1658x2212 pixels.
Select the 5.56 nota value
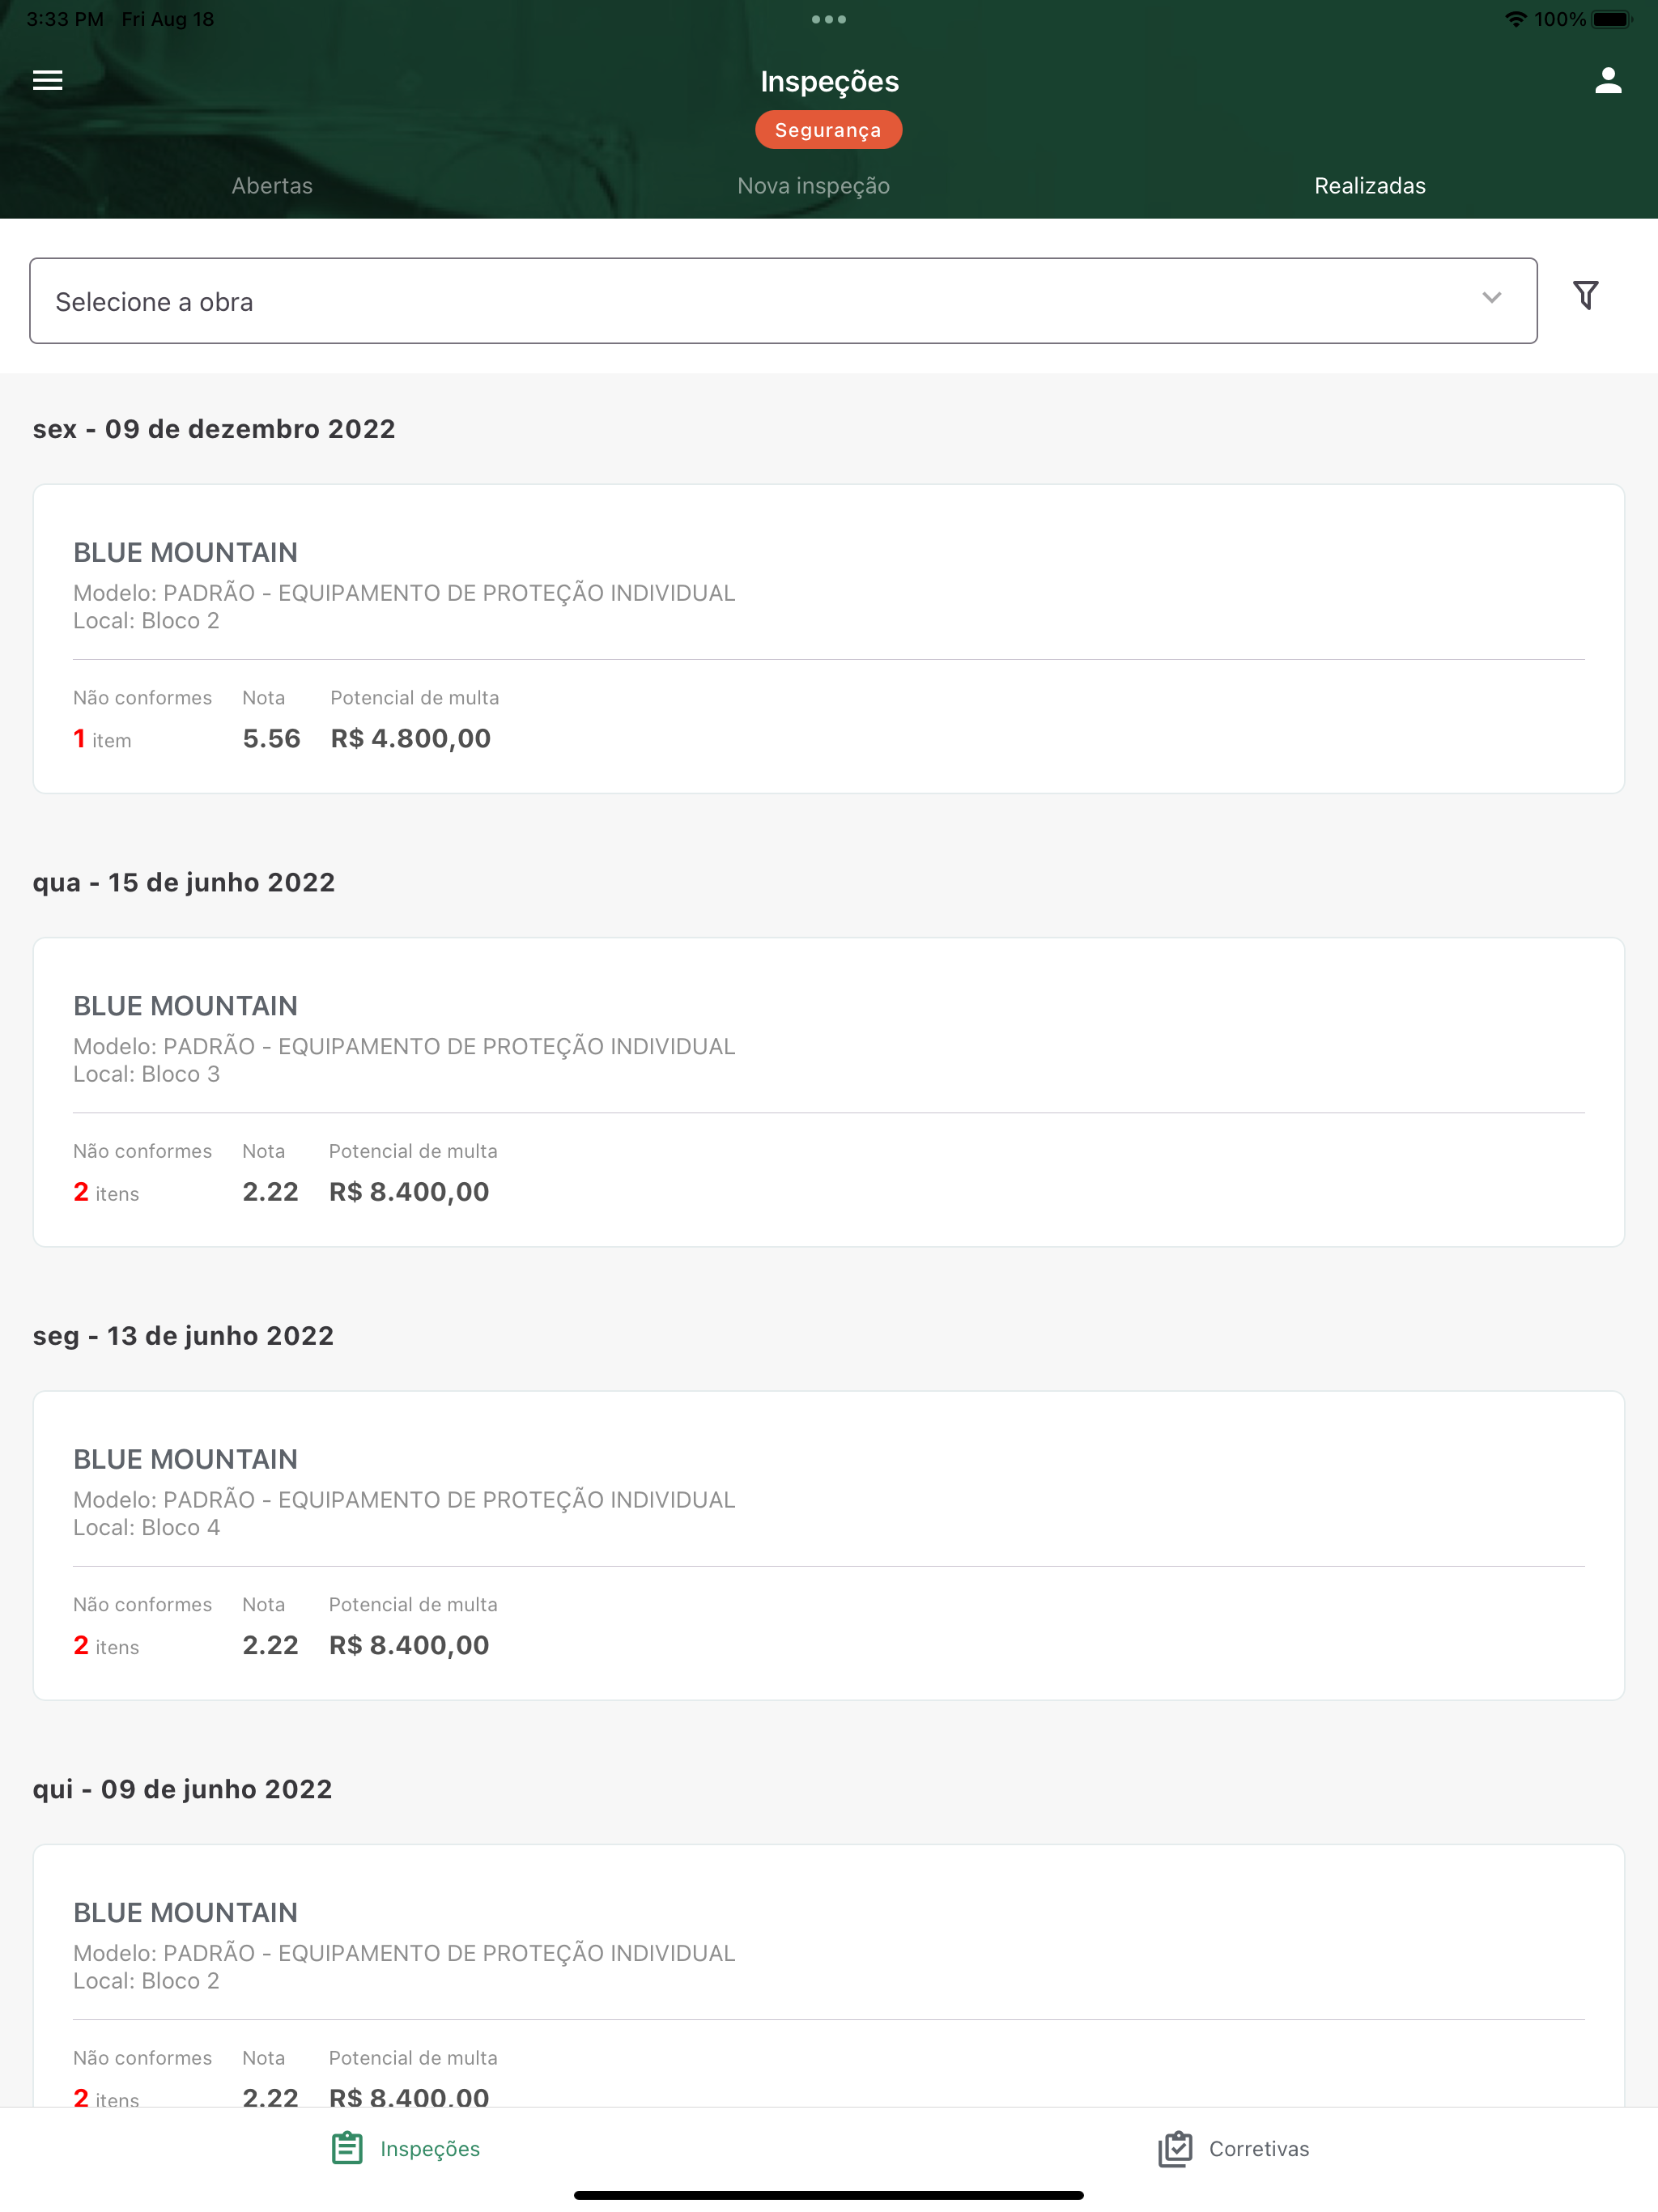click(271, 739)
